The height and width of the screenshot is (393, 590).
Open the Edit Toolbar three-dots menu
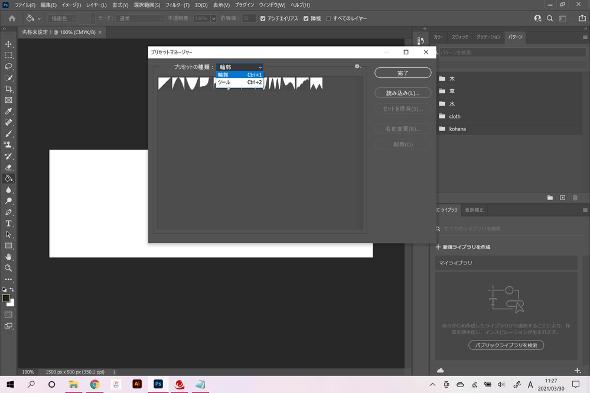[x=8, y=280]
